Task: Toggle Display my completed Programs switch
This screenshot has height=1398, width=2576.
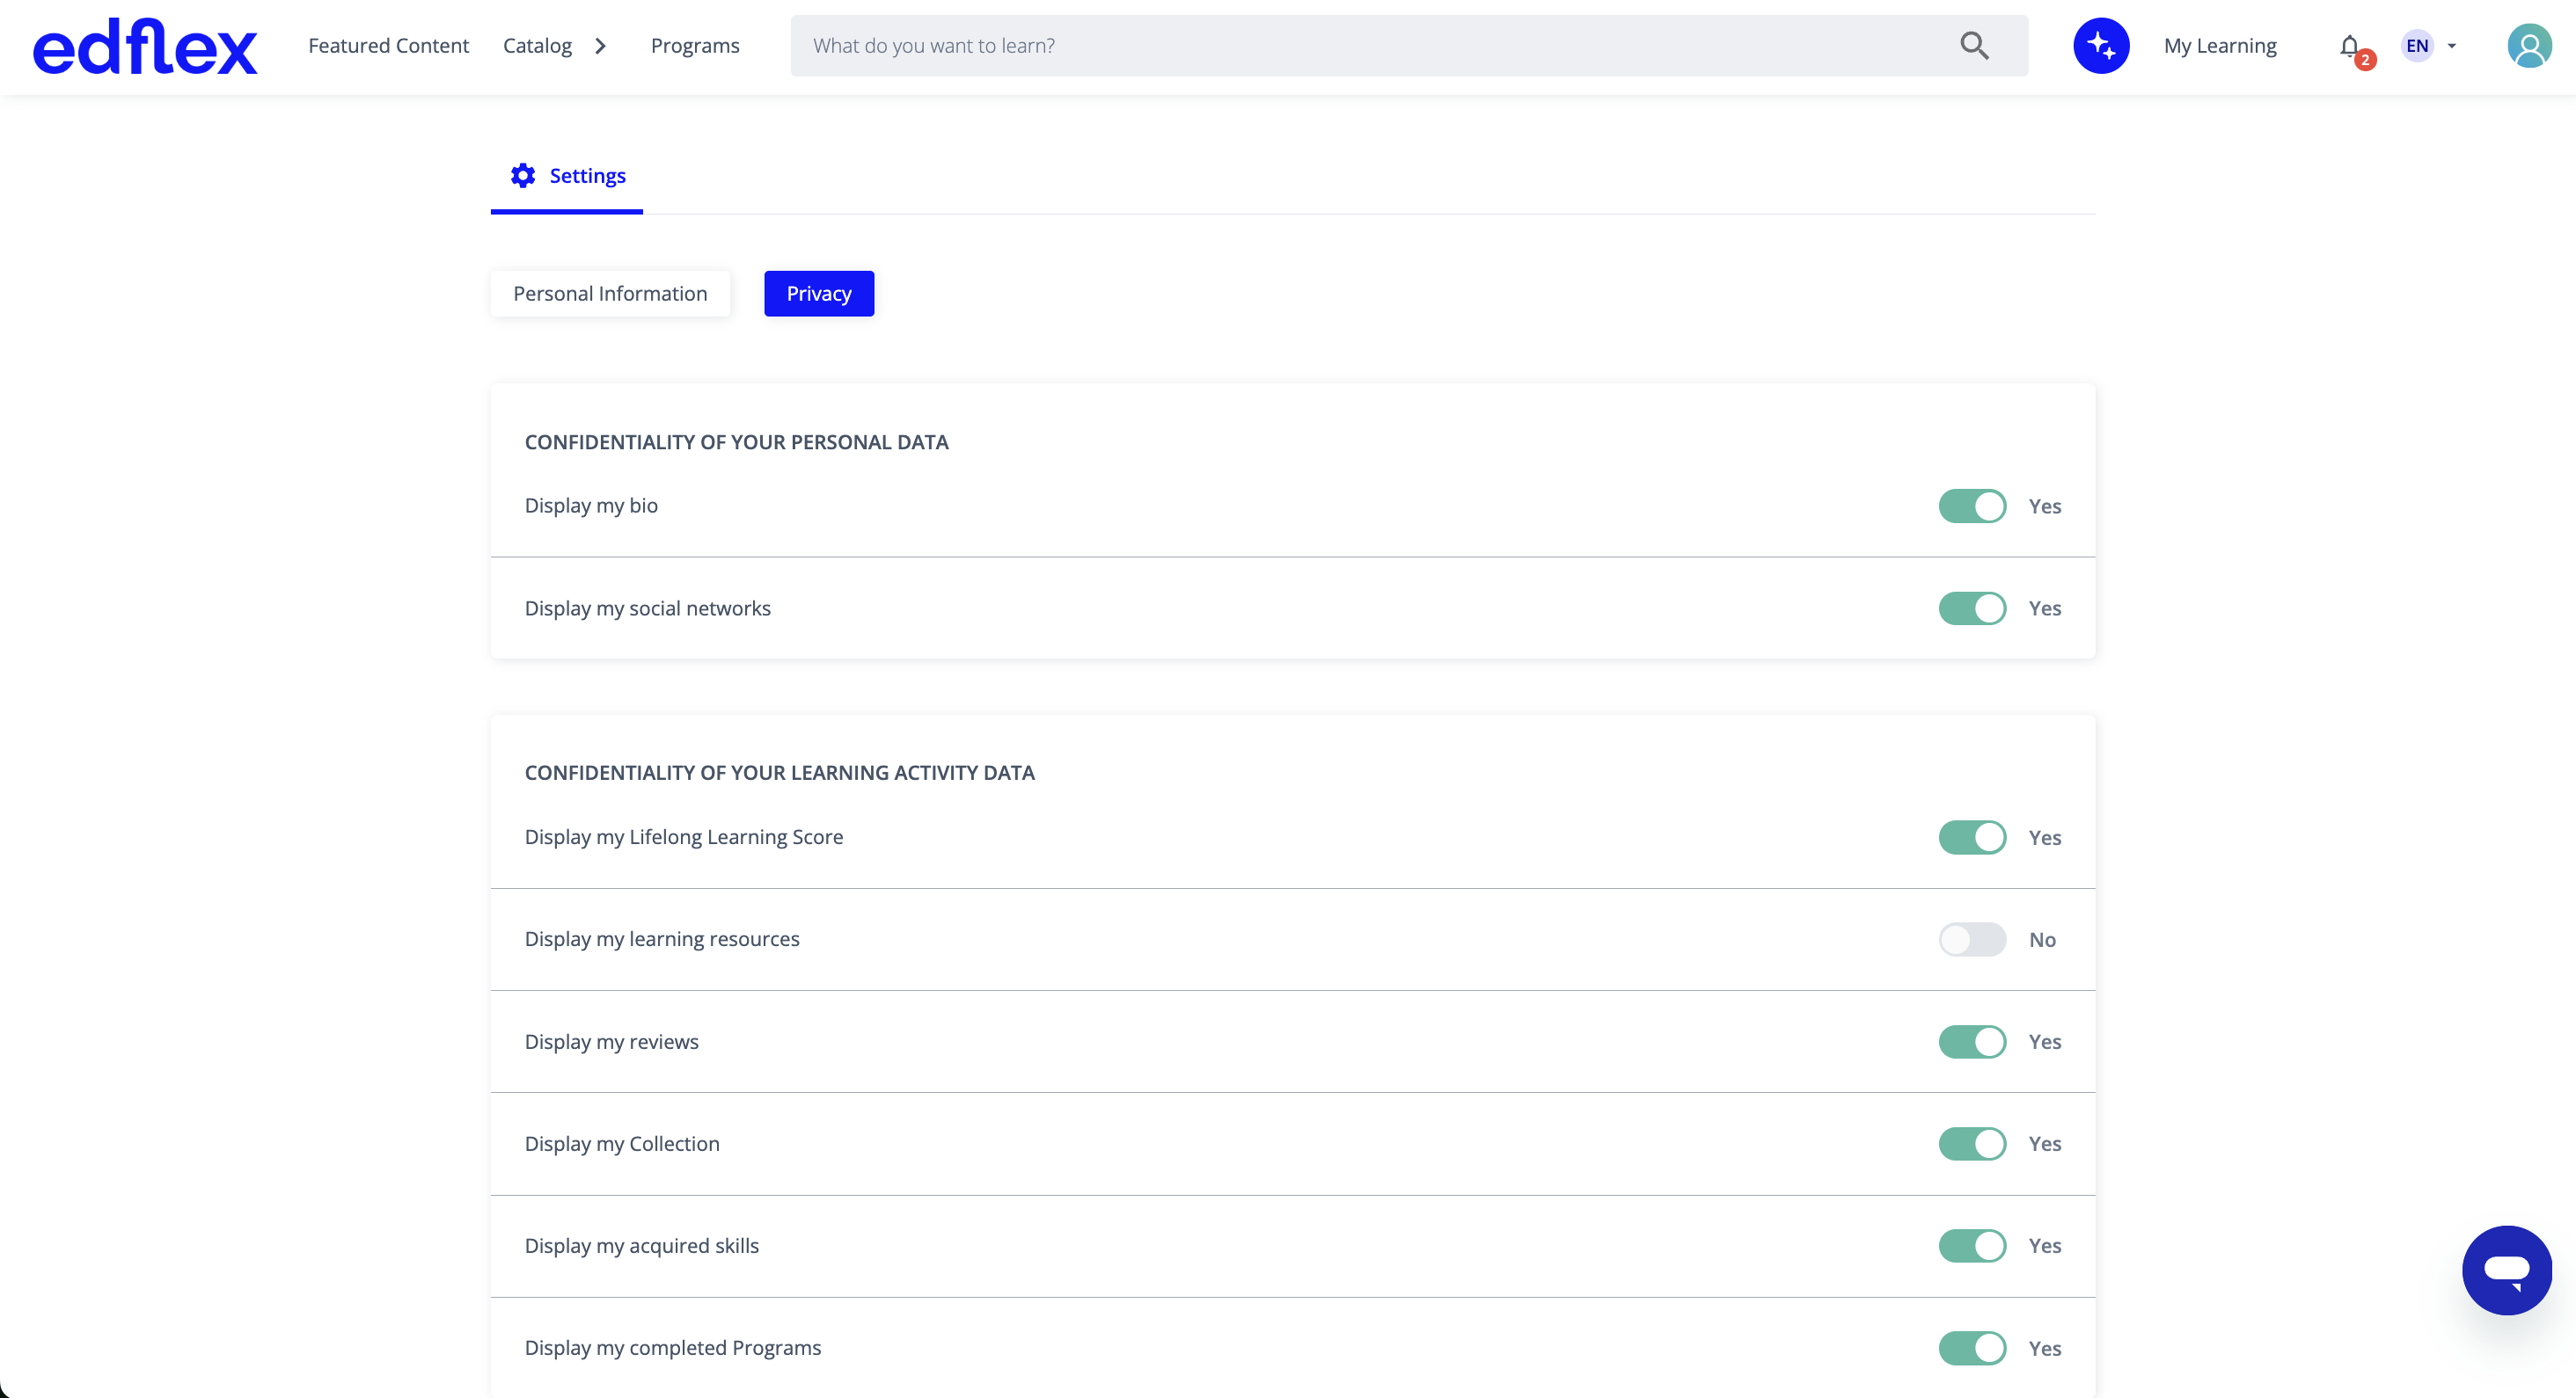Action: [1972, 1348]
